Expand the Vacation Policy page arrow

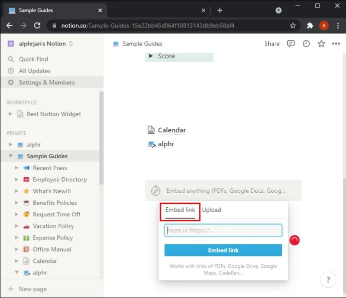pyautogui.click(x=17, y=226)
